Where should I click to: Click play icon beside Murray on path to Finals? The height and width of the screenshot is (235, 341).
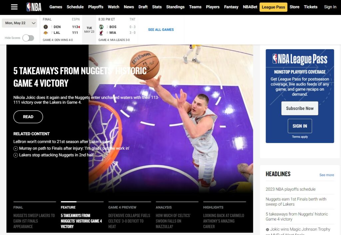[x=16, y=148]
